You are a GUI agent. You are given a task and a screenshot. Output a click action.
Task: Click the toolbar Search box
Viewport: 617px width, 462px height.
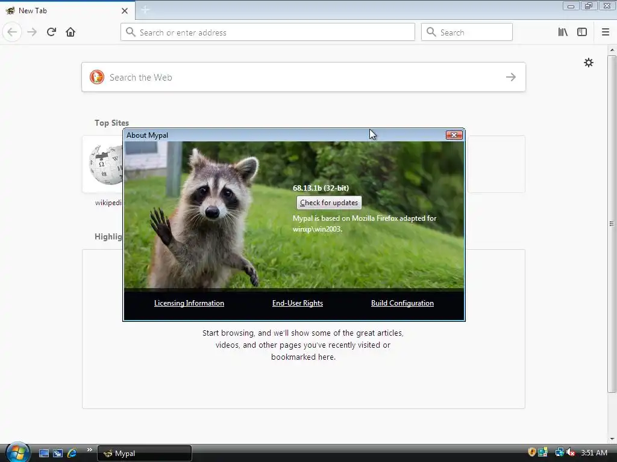point(467,32)
